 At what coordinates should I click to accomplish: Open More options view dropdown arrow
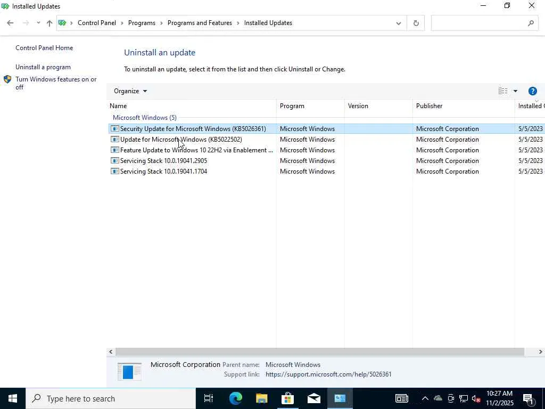pos(515,91)
